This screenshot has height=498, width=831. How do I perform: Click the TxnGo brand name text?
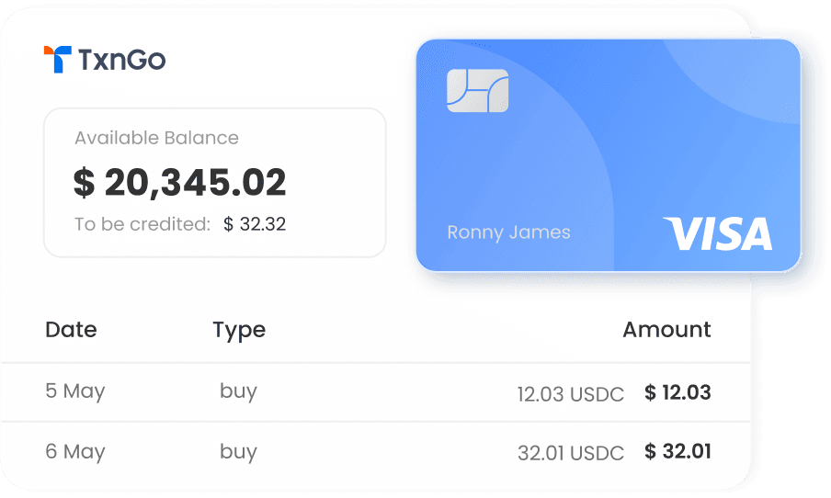122,60
